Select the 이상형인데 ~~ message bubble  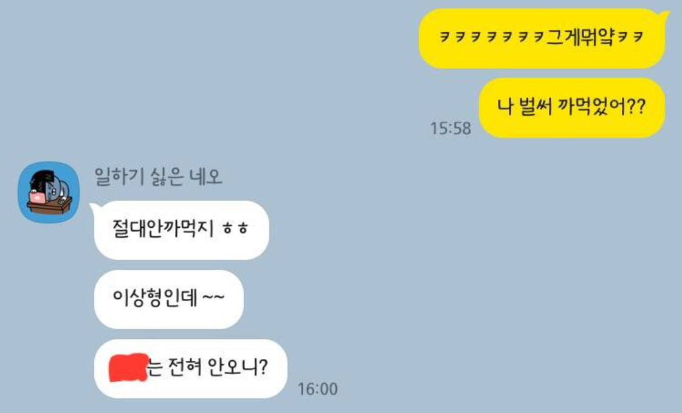coord(169,299)
